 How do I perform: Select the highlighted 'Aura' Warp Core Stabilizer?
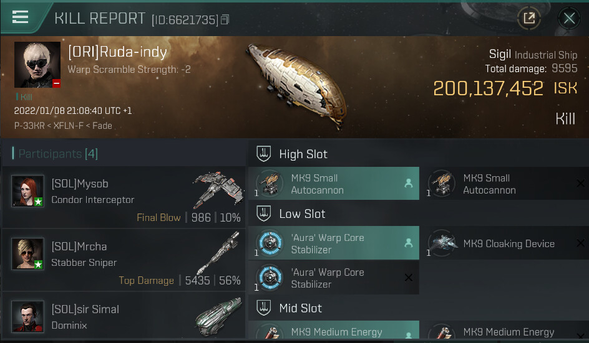point(334,243)
